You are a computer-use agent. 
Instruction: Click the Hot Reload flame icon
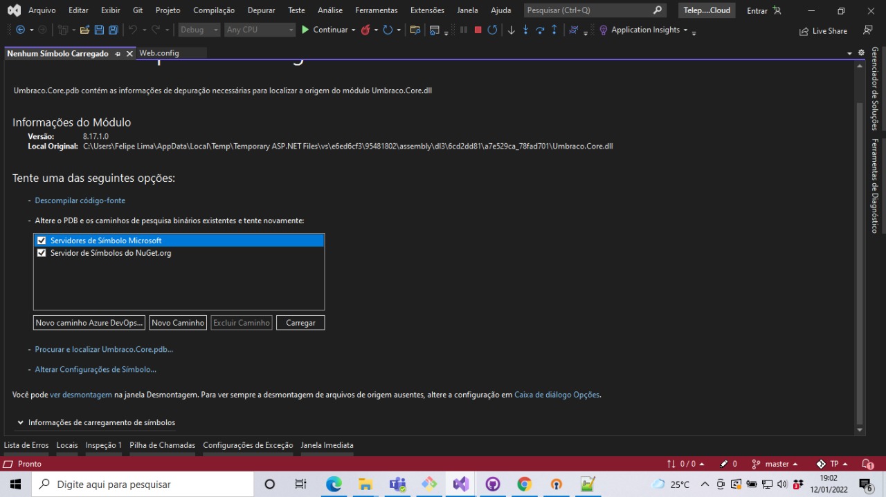[x=365, y=30]
